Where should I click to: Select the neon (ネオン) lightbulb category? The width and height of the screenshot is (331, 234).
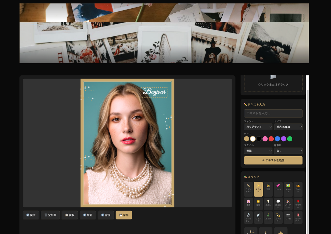point(268,204)
